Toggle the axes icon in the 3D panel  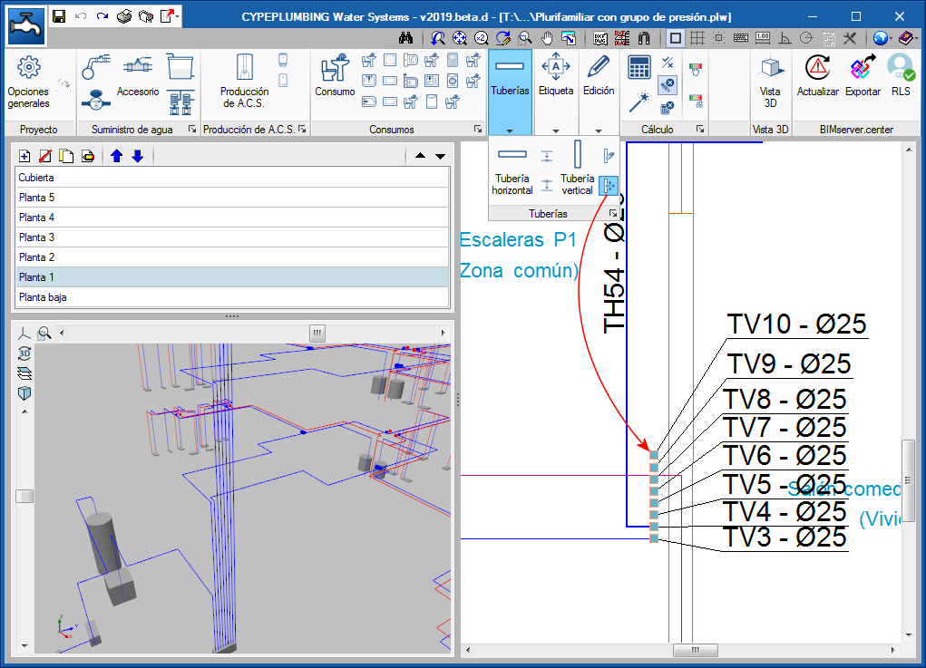tap(24, 334)
